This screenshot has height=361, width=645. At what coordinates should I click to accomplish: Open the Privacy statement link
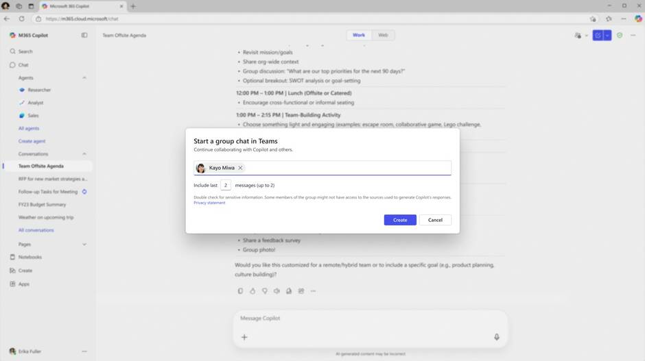coord(209,203)
